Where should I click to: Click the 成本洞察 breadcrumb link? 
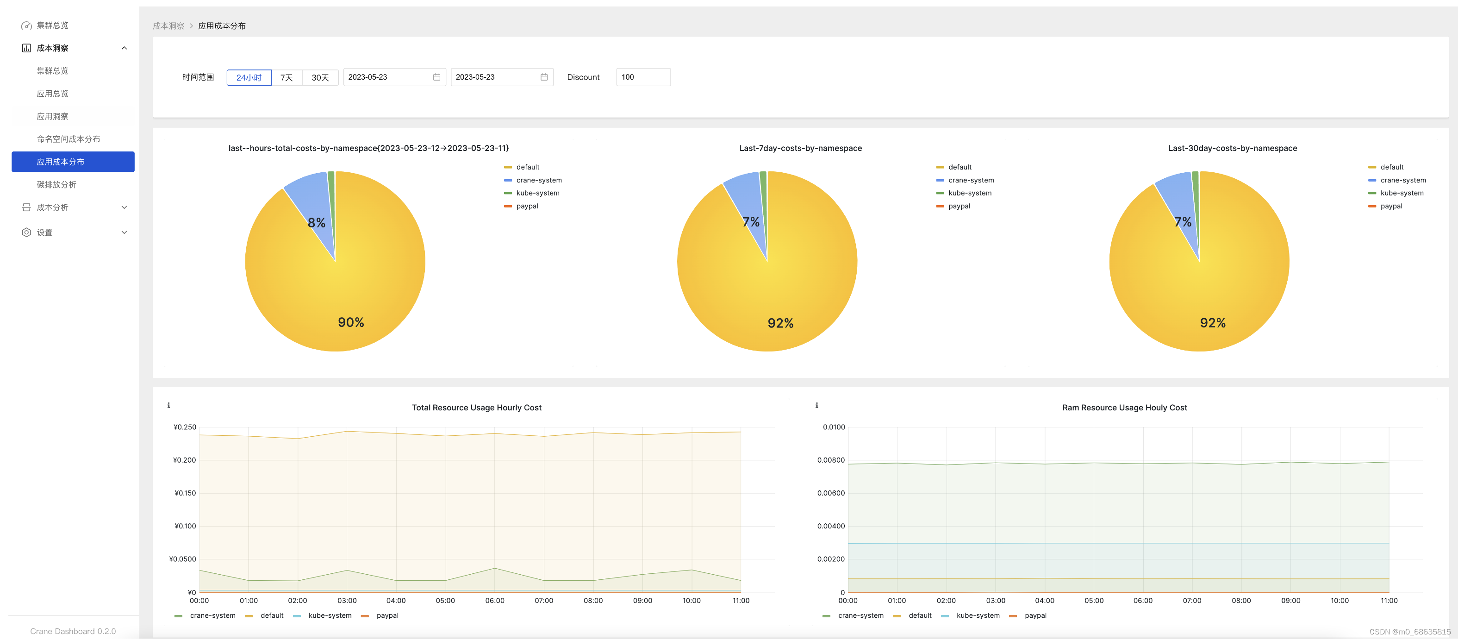[168, 26]
